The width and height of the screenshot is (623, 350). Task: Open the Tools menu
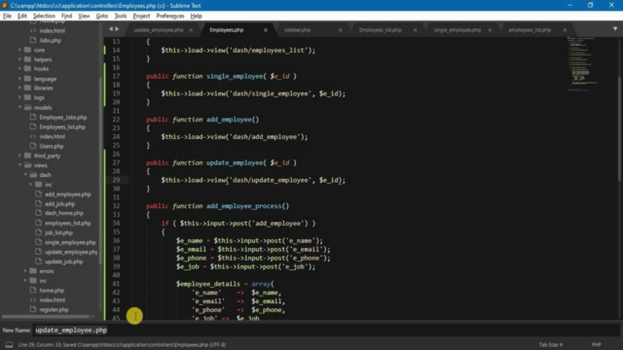coord(121,16)
